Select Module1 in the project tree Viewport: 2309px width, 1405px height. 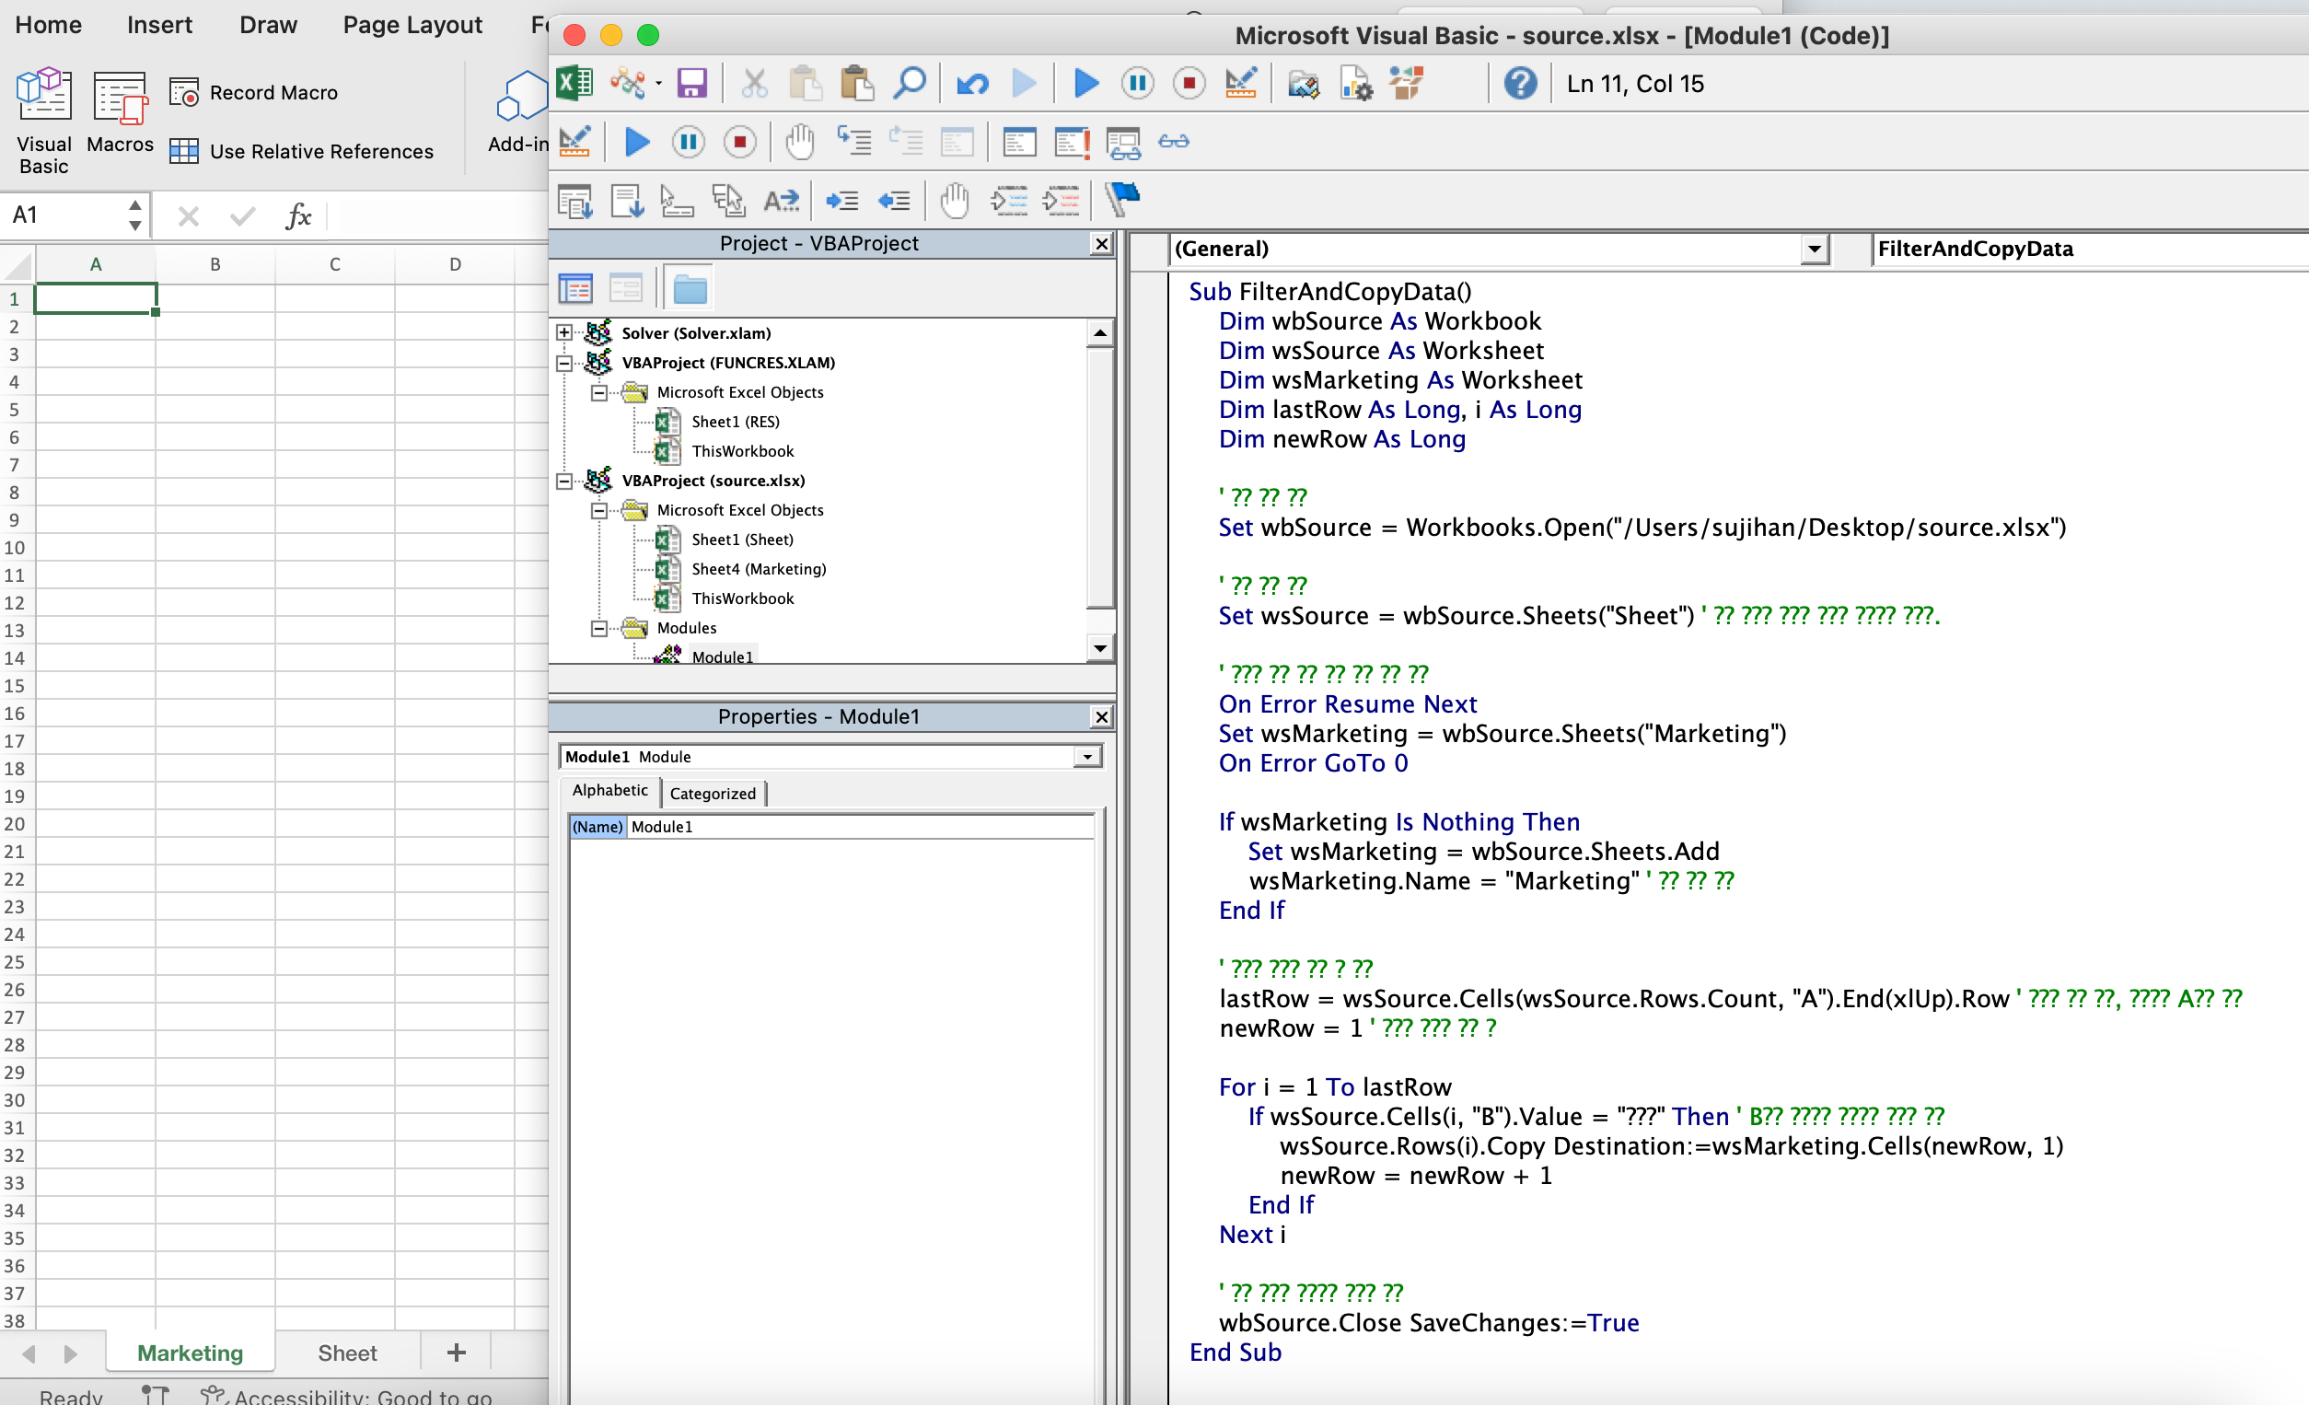[722, 657]
